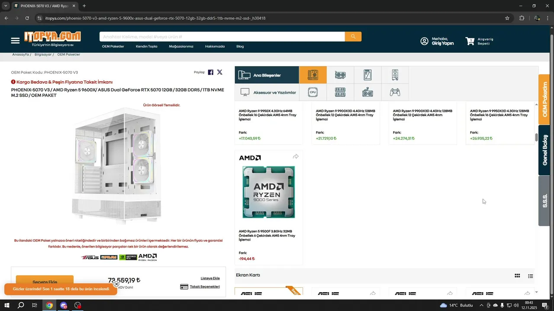Image resolution: width=554 pixels, height=311 pixels.
Task: Open the OEM Paketler menu
Action: coord(113,46)
